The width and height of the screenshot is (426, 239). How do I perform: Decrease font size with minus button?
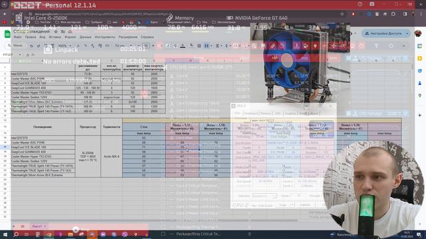tap(139, 46)
